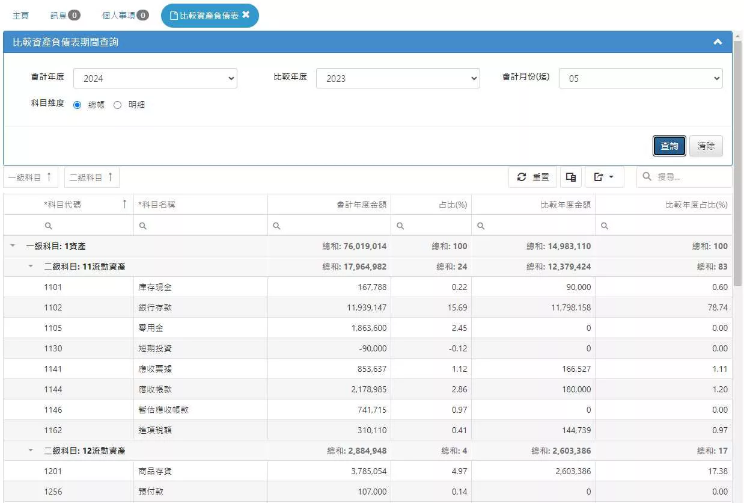Click the percentage 17.38 cell

[663, 471]
